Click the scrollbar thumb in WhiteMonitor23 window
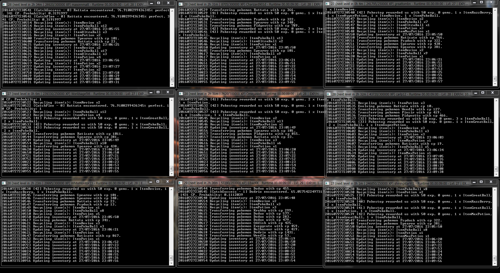The height and width of the screenshot is (273, 500). click(x=171, y=258)
